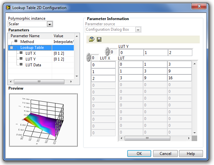Select the LUT Data row in Parameters
The height and width of the screenshot is (165, 214).
click(x=33, y=65)
